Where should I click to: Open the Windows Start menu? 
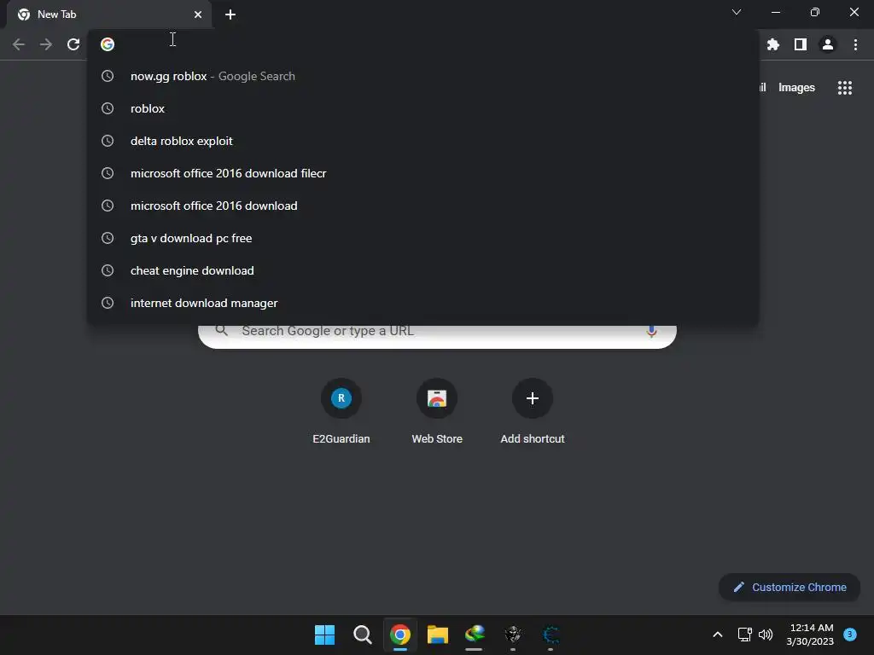click(x=324, y=635)
